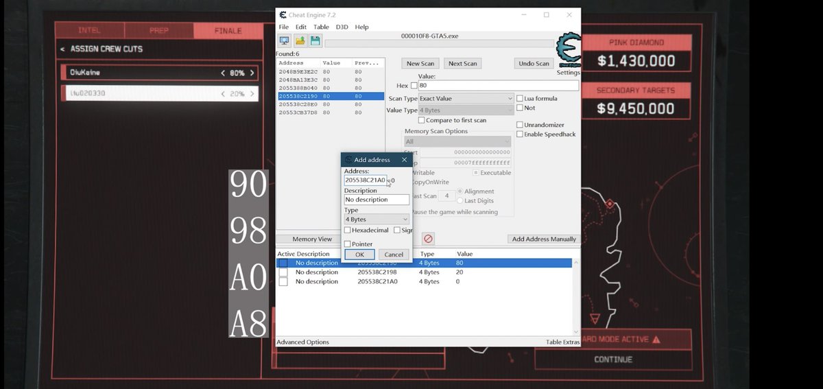The height and width of the screenshot is (389, 823).
Task: Click left arrow beside the 20% cut
Action: (x=223, y=93)
